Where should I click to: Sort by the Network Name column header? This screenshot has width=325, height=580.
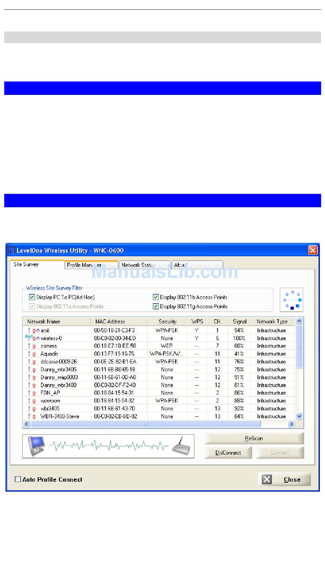(x=57, y=321)
